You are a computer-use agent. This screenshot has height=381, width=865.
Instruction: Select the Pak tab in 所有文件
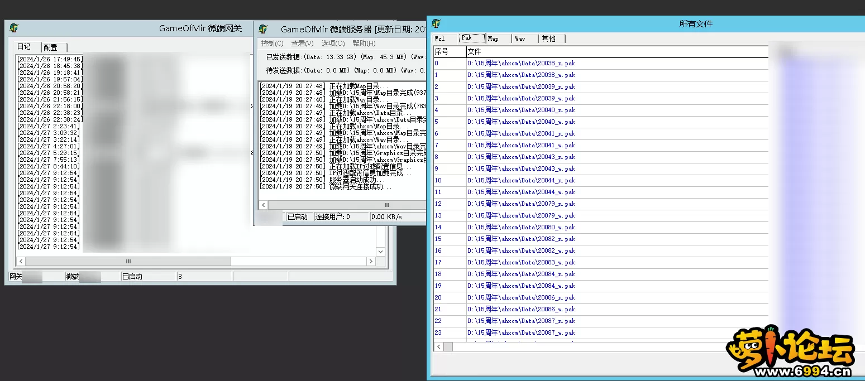click(x=472, y=38)
